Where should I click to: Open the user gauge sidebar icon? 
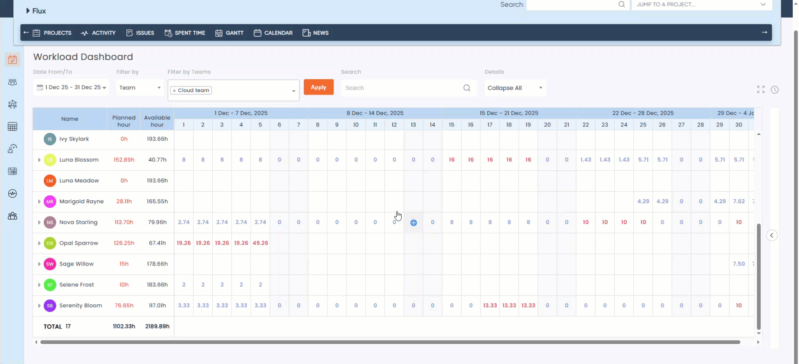[x=13, y=149]
